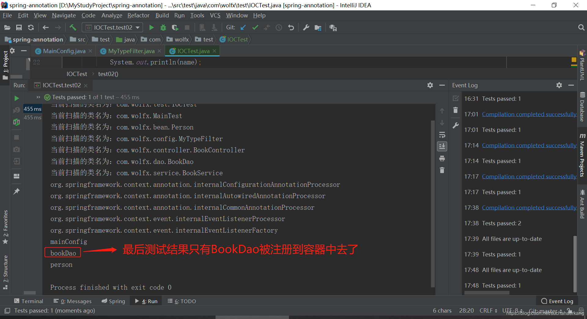Hide the Event Log panel

click(571, 85)
